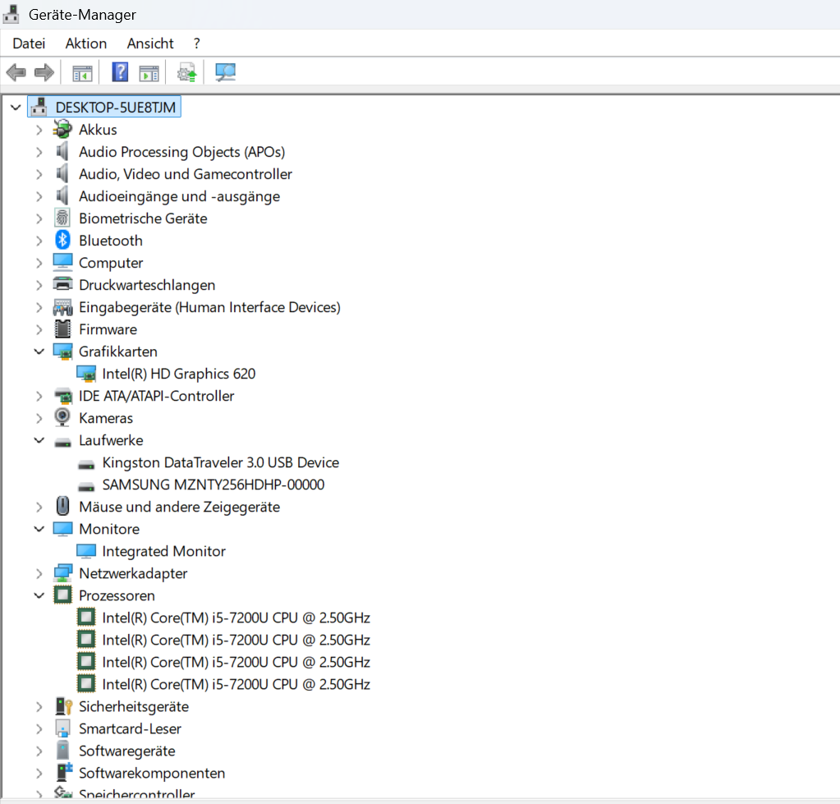Select the Softwaregeräte label
840x804 pixels.
[x=127, y=751]
